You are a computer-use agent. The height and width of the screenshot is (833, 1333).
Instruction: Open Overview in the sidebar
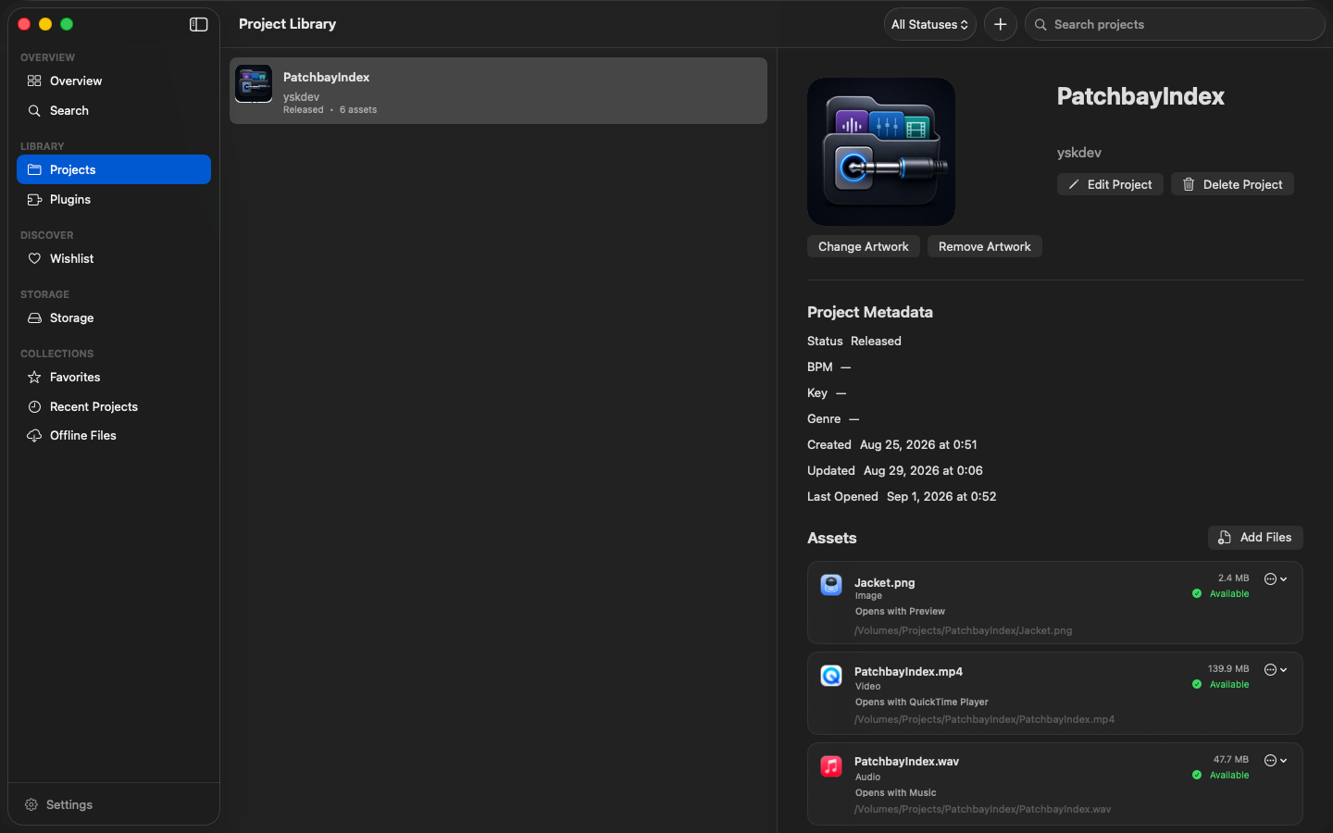click(114, 81)
